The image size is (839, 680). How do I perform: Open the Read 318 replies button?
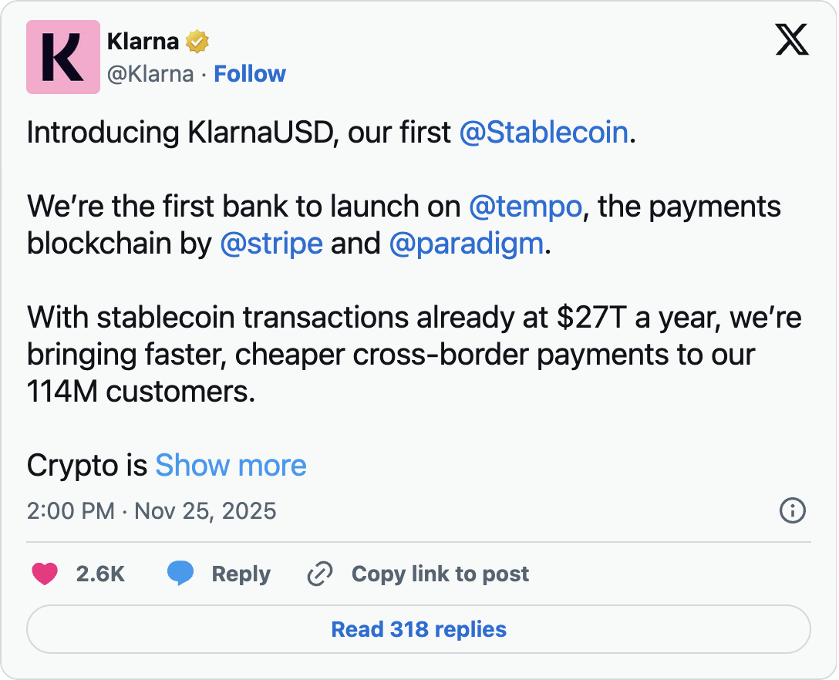pyautogui.click(x=419, y=629)
